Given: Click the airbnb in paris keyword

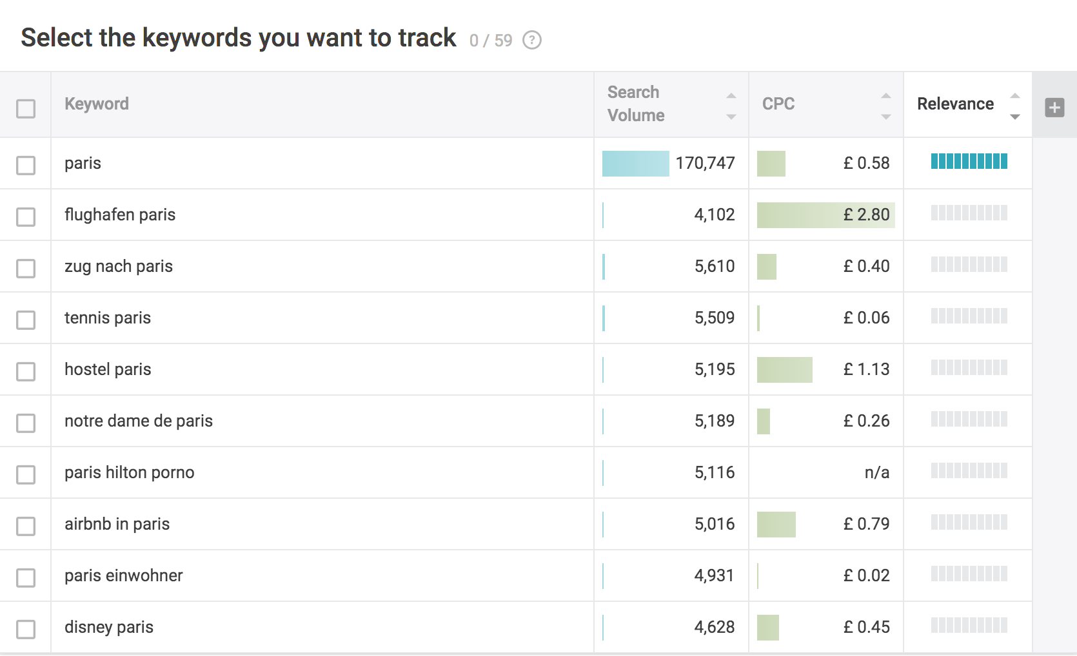Looking at the screenshot, I should [117, 525].
